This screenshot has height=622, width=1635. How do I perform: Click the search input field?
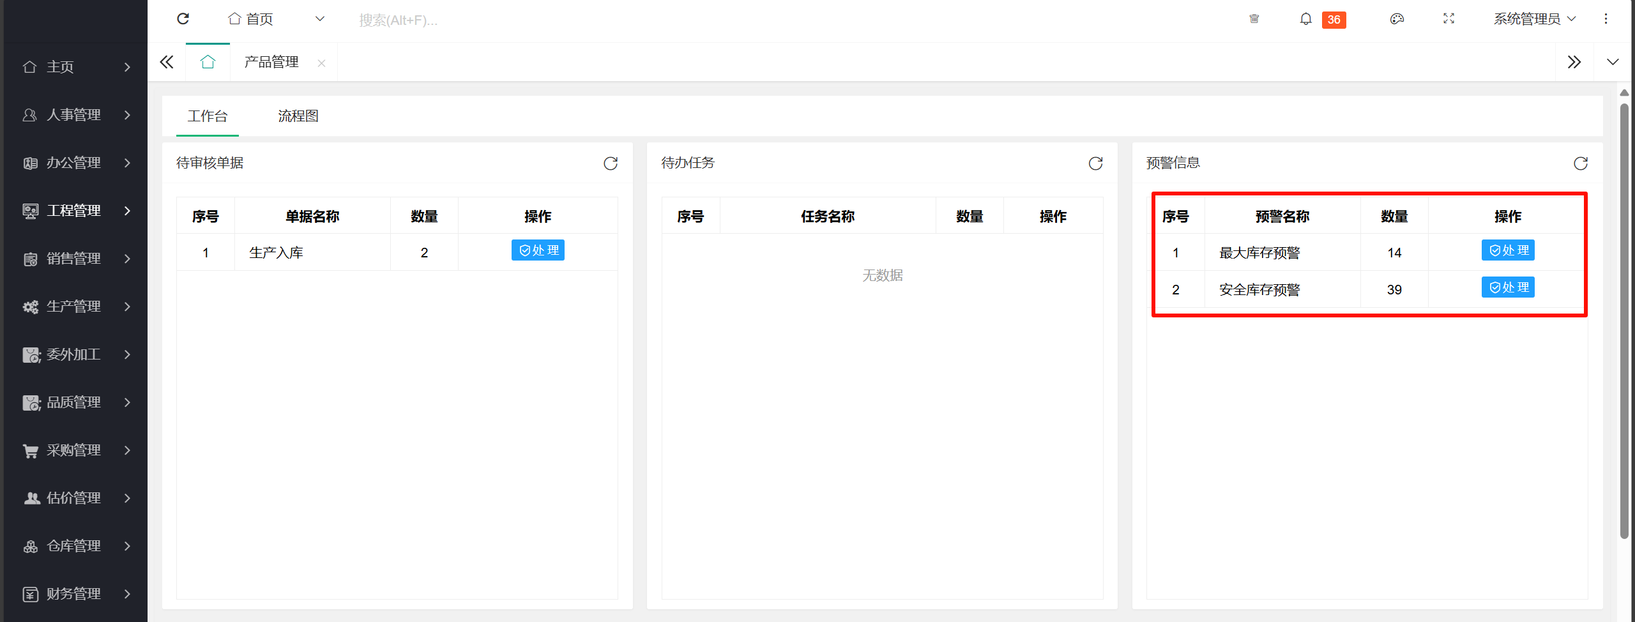[447, 20]
